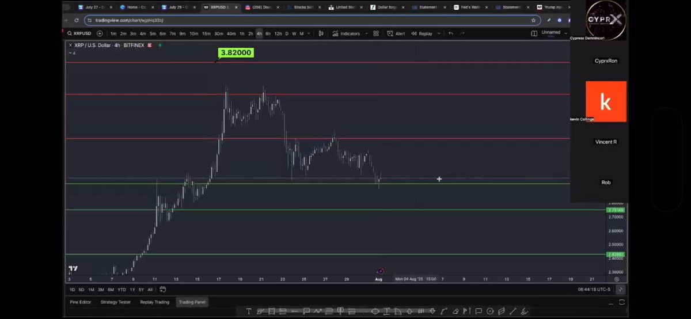
Task: Open the Unnamed layout name menu
Action: (550, 33)
